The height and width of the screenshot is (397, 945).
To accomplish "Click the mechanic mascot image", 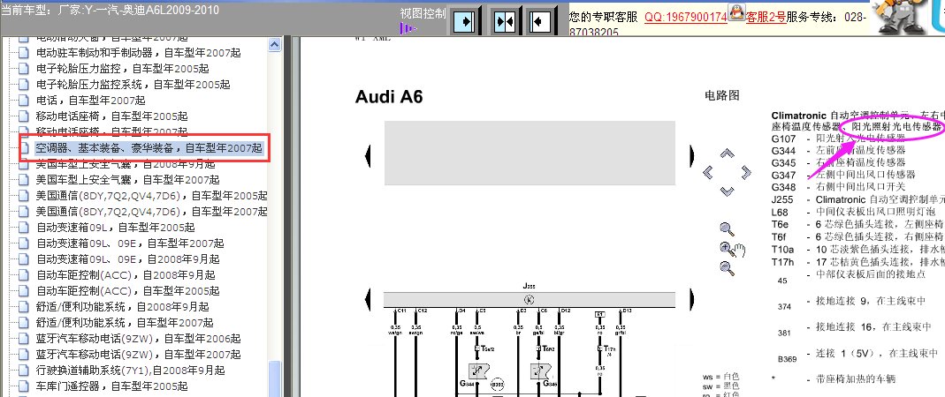I will (899, 18).
